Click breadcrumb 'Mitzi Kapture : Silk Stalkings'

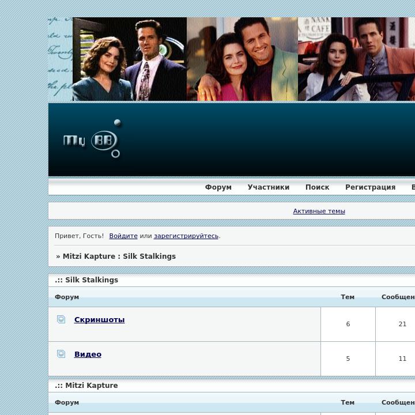[x=119, y=256]
